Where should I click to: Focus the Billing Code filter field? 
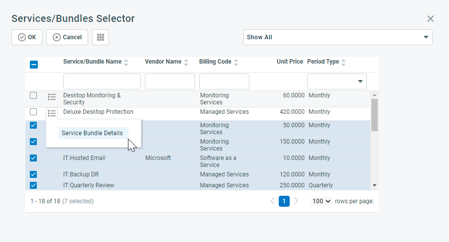[224, 81]
